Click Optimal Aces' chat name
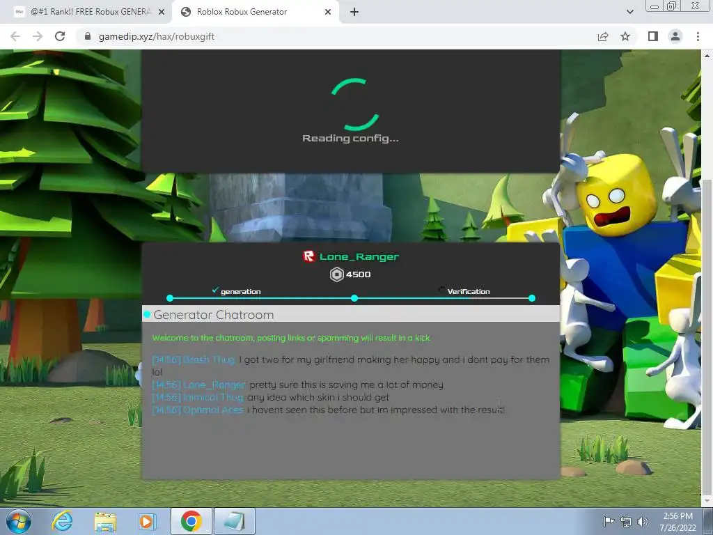This screenshot has width=713, height=535. [213, 410]
